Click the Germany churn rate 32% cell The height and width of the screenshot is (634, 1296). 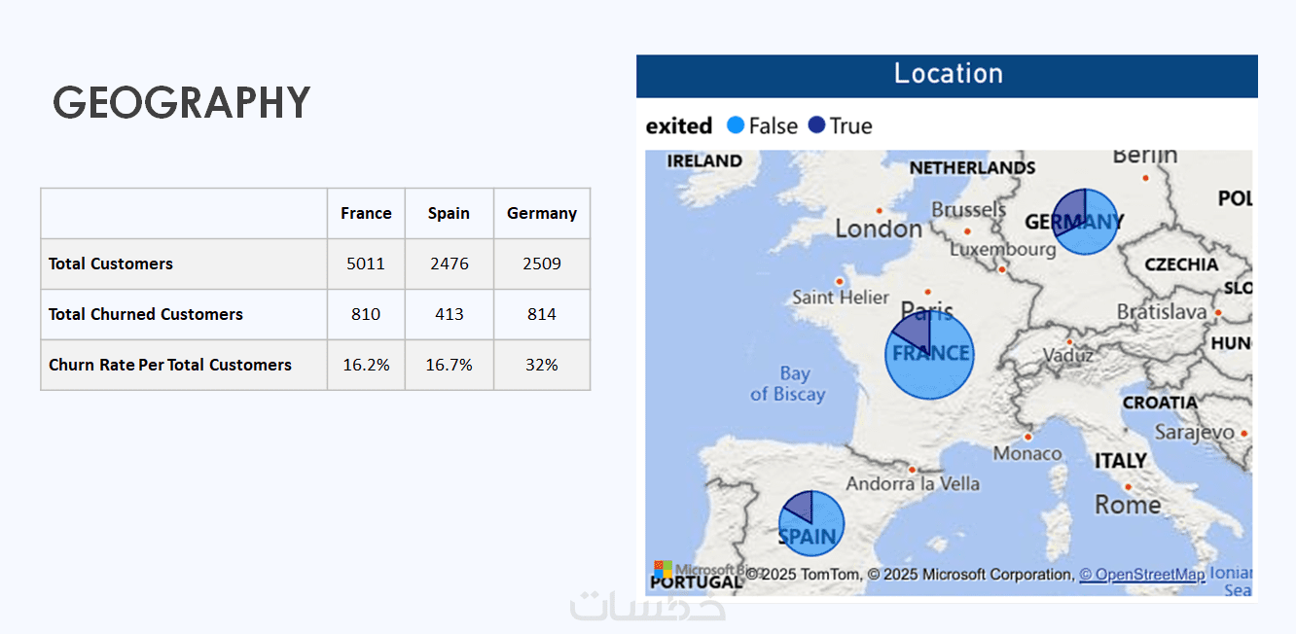coord(542,365)
